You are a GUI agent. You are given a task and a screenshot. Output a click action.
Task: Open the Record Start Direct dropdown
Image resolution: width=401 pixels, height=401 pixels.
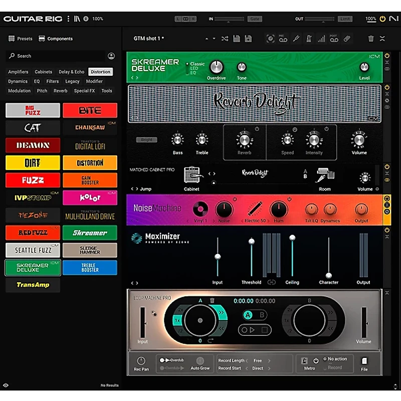[257, 367]
